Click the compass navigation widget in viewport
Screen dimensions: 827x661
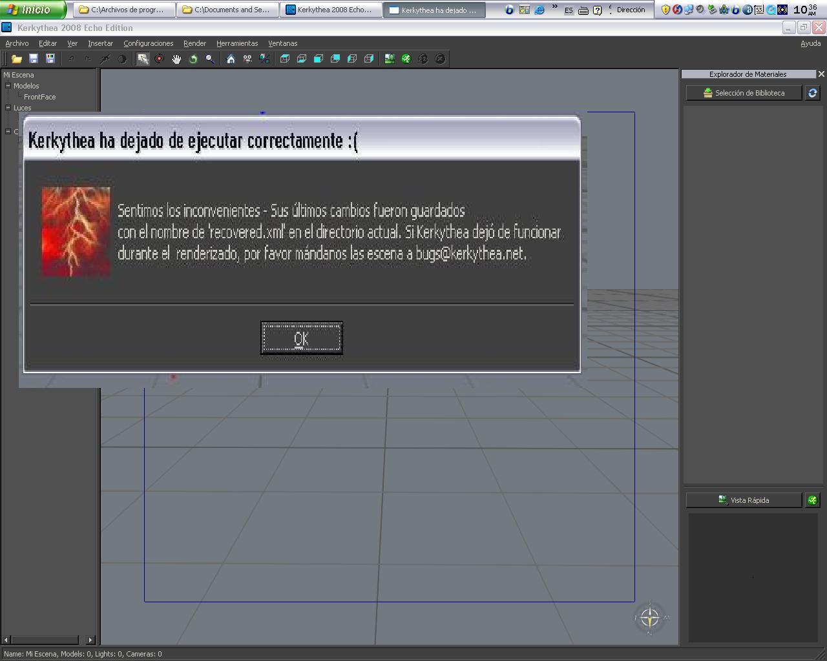tap(650, 618)
